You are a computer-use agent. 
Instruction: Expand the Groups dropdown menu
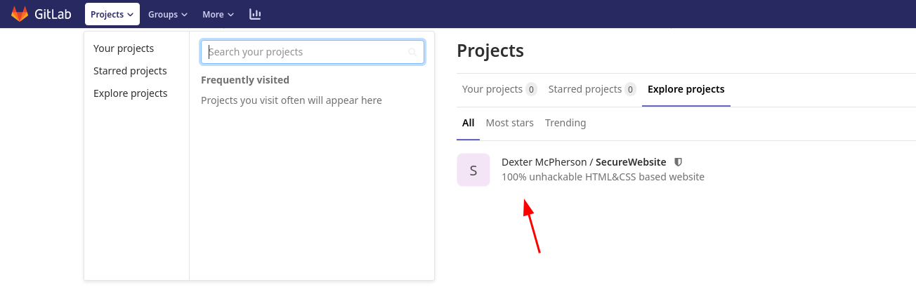coord(167,14)
